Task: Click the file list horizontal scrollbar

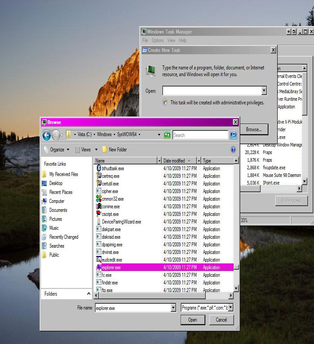Action: (152, 296)
